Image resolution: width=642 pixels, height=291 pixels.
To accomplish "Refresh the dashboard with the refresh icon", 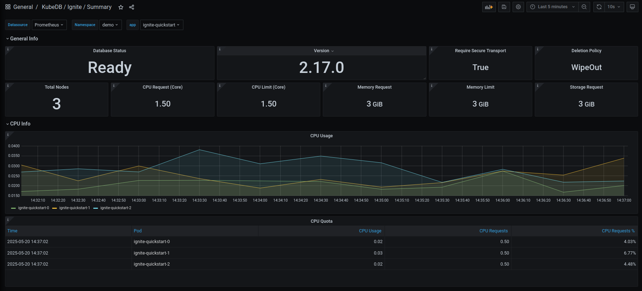I will (599, 7).
